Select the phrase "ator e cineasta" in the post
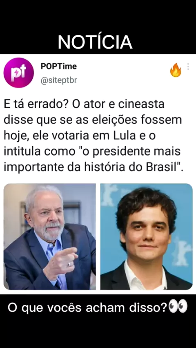 click(124, 104)
